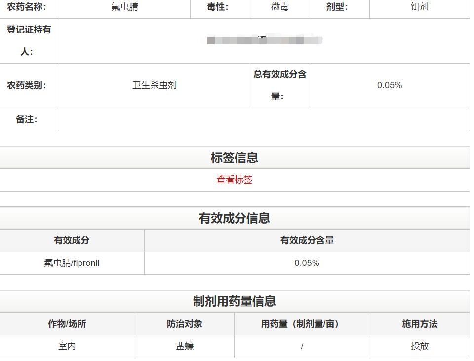Click the 农药类别 label cell
This screenshot has height=361, width=474.
point(29,85)
